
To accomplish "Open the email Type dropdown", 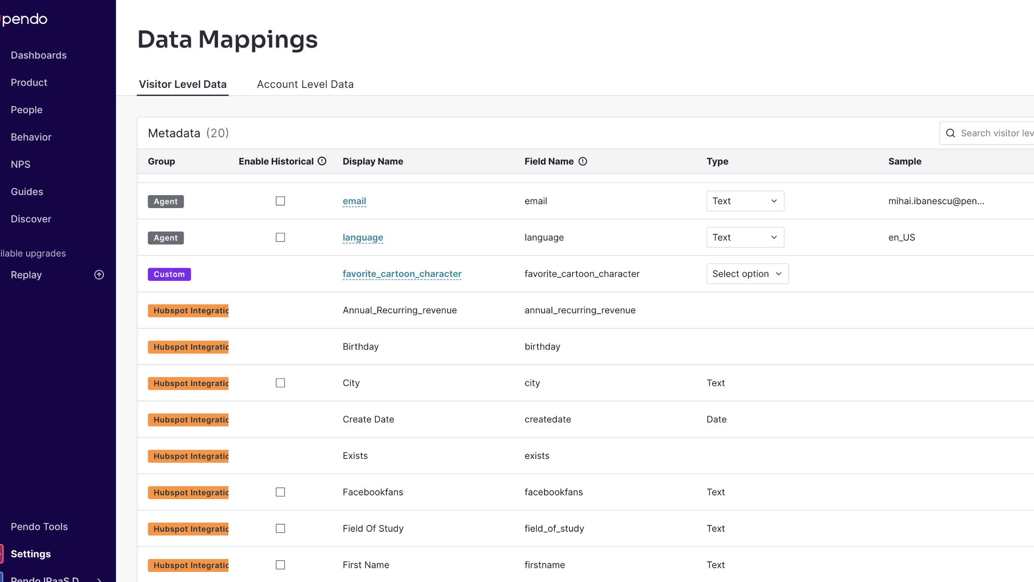I will pos(745,201).
